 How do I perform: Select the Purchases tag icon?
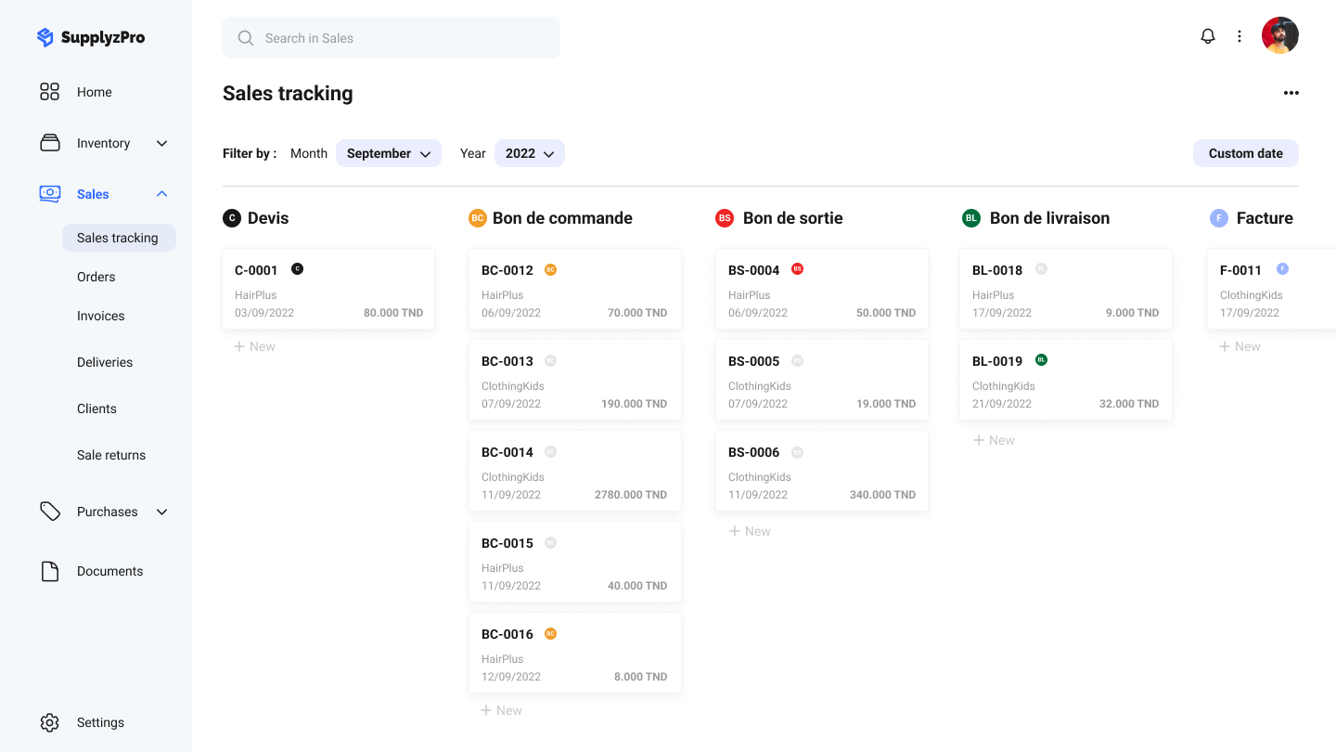coord(50,512)
